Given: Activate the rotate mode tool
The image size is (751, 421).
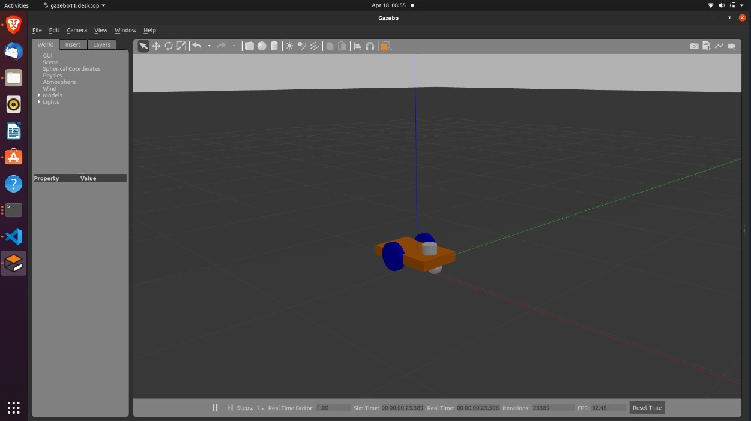Looking at the screenshot, I should (x=169, y=46).
